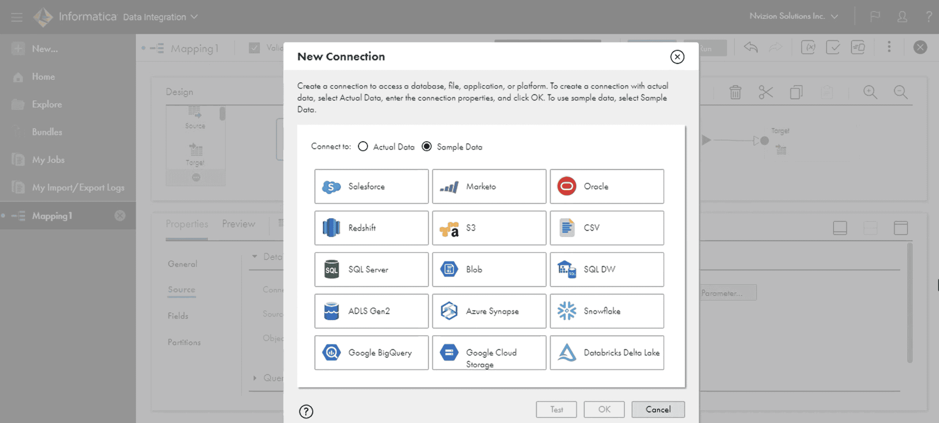
Task: Select the Target transformation in palette
Action: click(x=195, y=155)
